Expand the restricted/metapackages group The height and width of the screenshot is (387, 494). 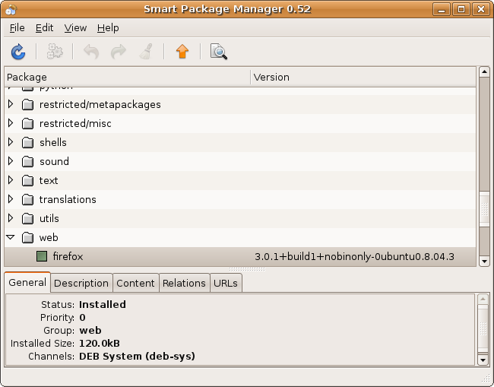11,104
